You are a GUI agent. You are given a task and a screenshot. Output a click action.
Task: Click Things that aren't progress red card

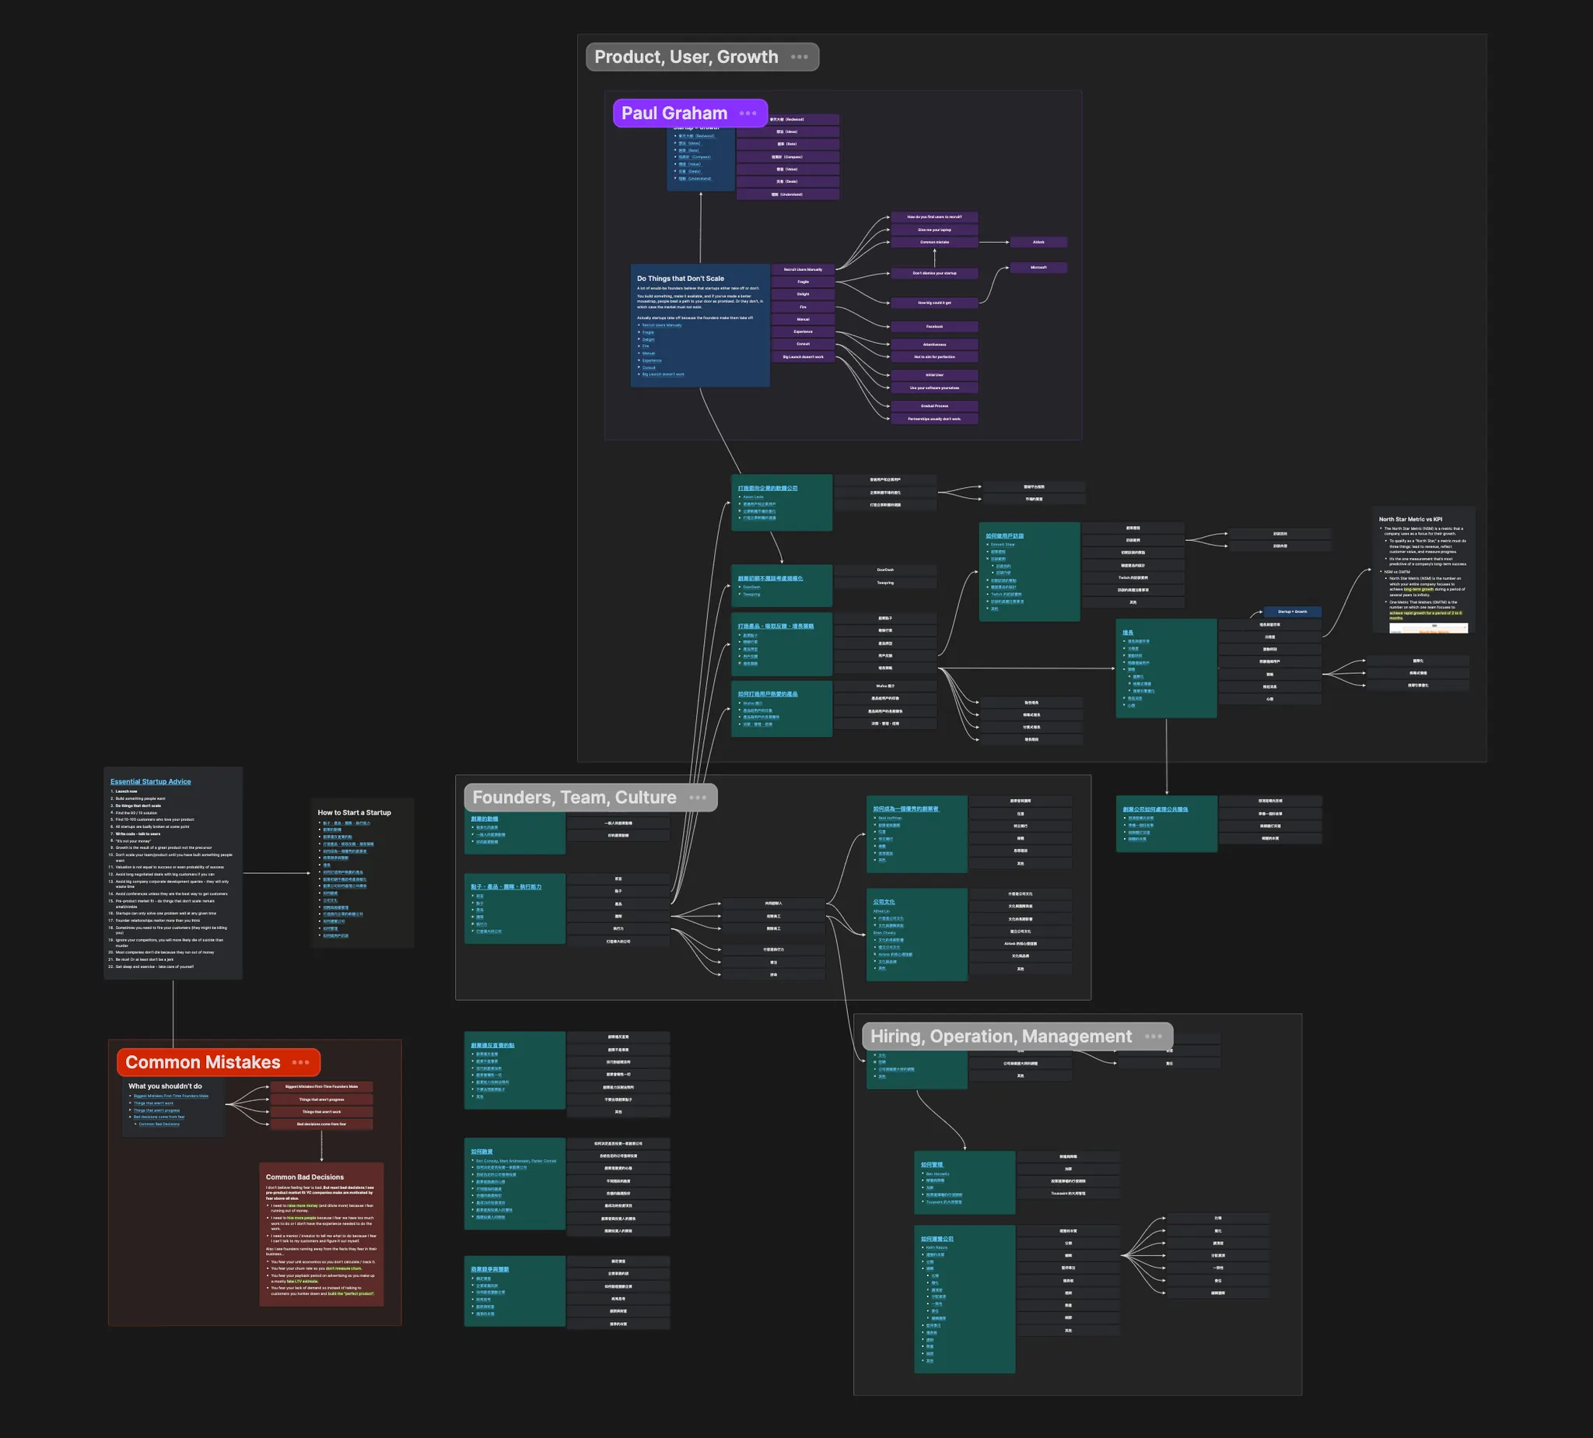[x=320, y=1099]
